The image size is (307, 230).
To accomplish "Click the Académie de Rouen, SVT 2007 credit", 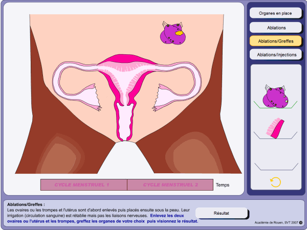I will 276,222.
